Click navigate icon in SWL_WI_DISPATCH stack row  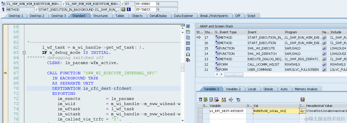coord(324,54)
